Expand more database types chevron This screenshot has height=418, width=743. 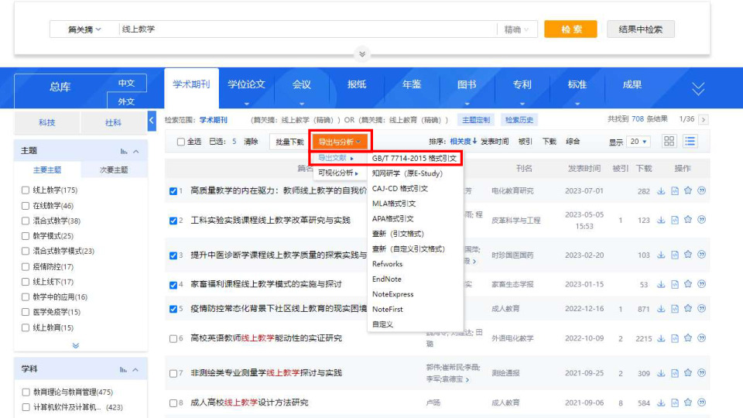click(698, 88)
